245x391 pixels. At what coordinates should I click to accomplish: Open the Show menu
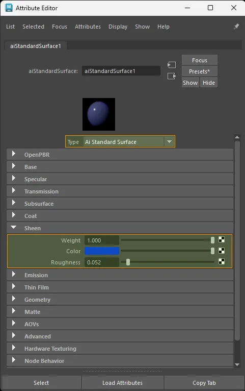point(142,27)
